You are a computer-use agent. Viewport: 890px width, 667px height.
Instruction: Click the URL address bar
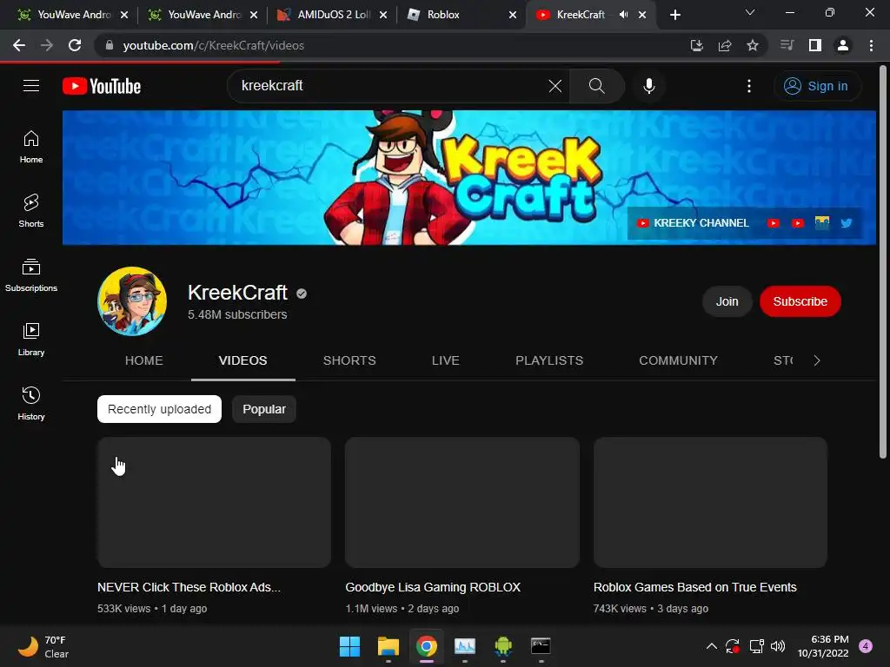pyautogui.click(x=392, y=45)
